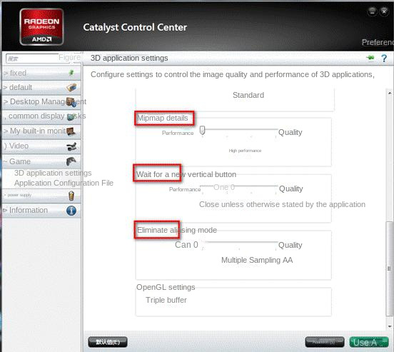Click the common display tasks icon
The height and width of the screenshot is (352, 394).
click(71, 116)
